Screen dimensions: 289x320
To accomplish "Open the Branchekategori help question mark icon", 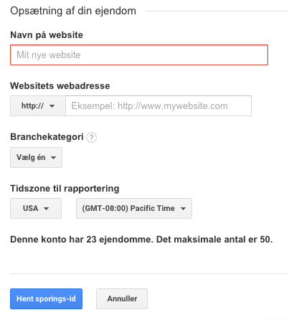I will click(91, 138).
